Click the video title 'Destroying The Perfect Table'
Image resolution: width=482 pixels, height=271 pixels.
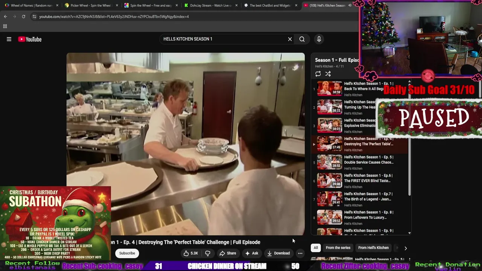pyautogui.click(x=185, y=242)
